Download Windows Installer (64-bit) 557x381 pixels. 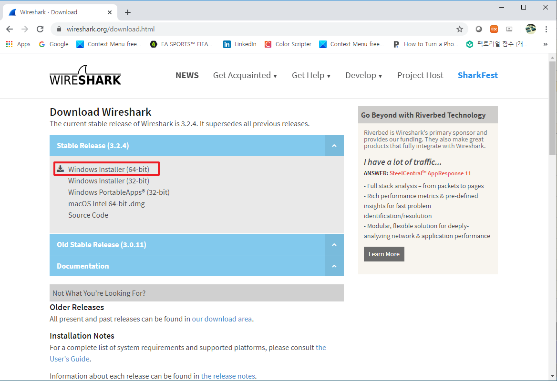109,169
